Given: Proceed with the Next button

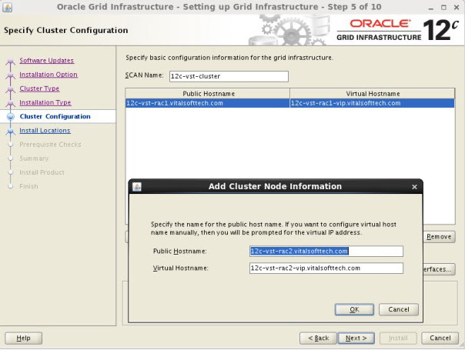Looking at the screenshot, I should pyautogui.click(x=356, y=338).
